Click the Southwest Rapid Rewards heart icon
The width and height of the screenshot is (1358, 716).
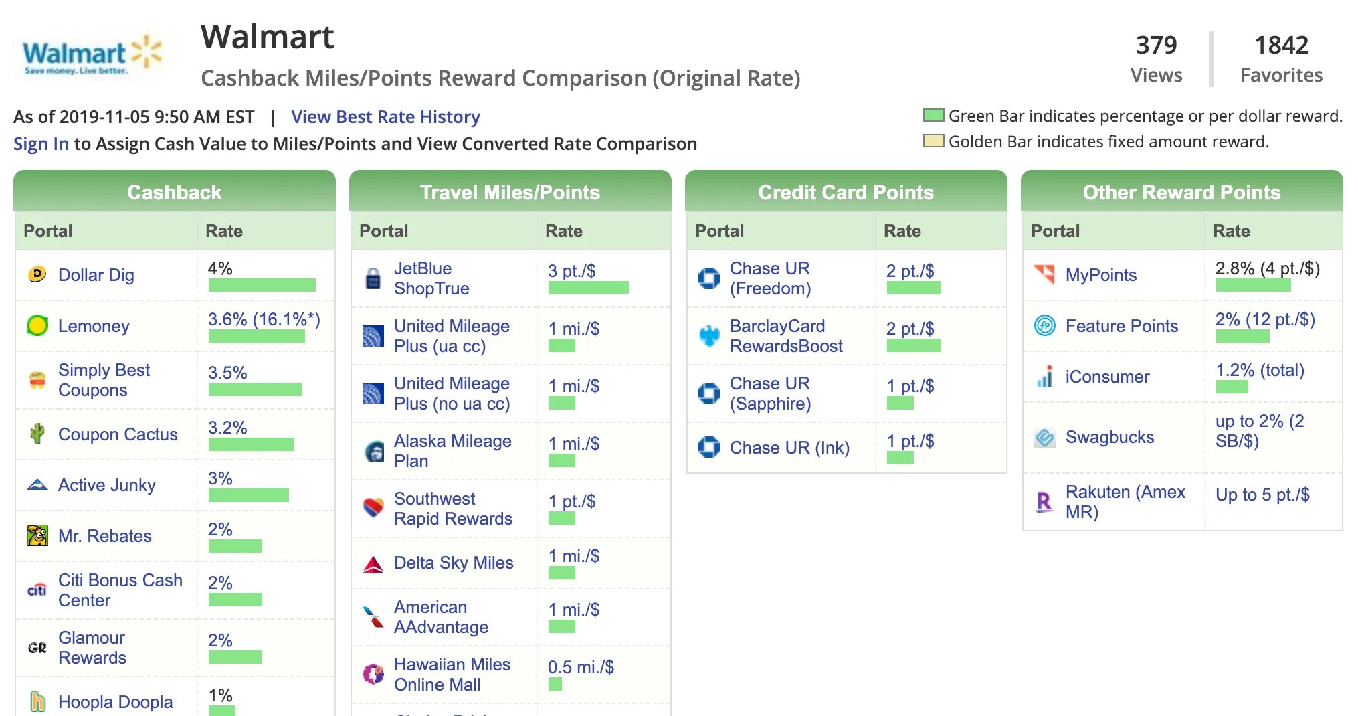pyautogui.click(x=373, y=507)
